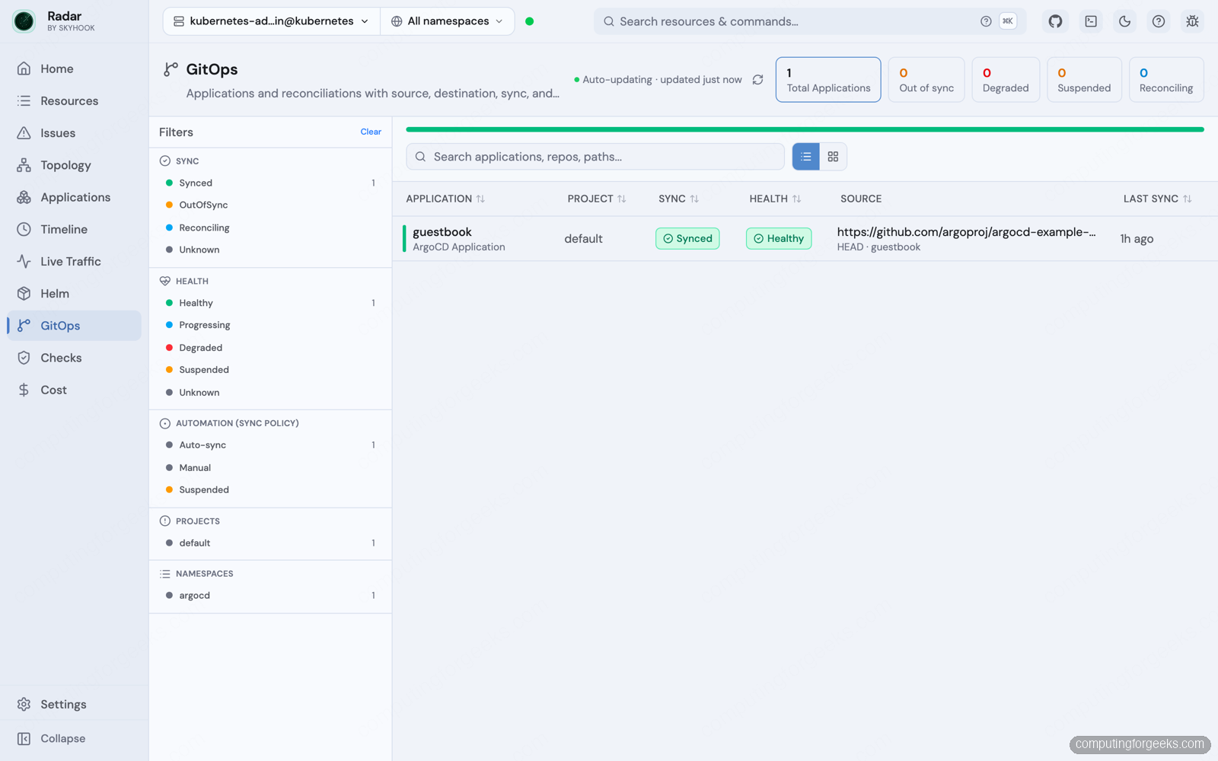Click the Healthy badge on guestbook
Screen dimensions: 1218x761
click(779, 239)
